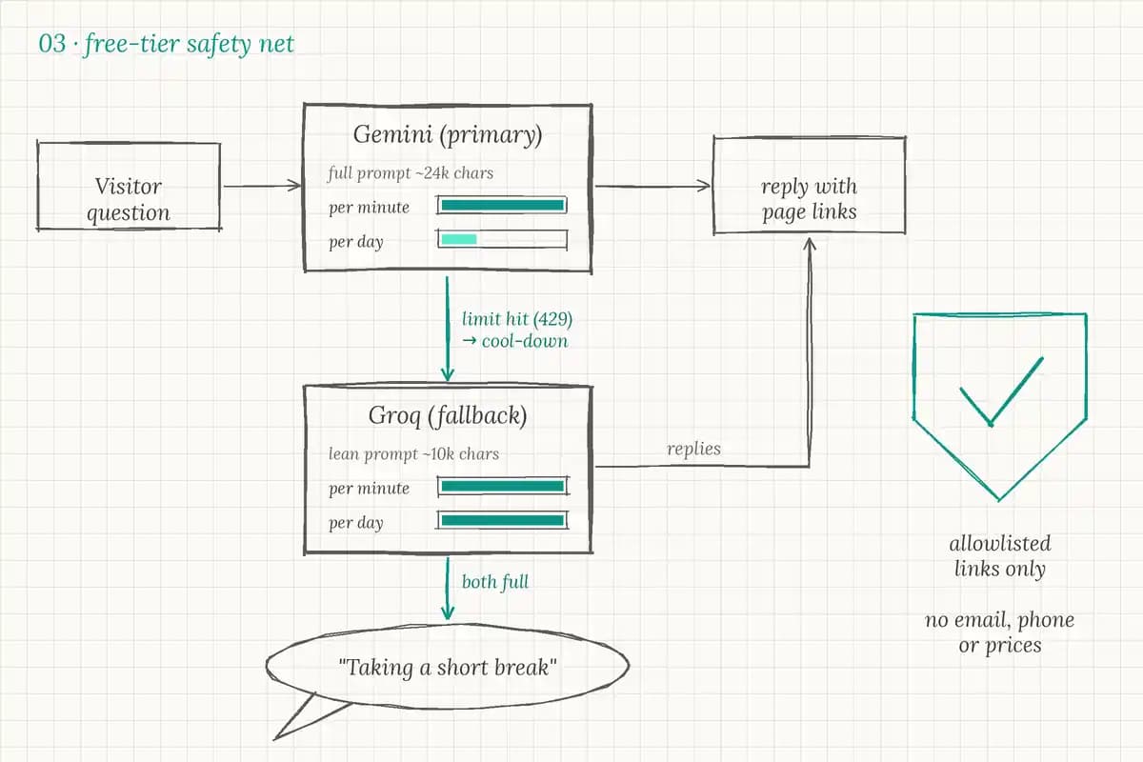1143x762 pixels.
Task: Click the Groq (fallback) title
Action: (x=448, y=417)
